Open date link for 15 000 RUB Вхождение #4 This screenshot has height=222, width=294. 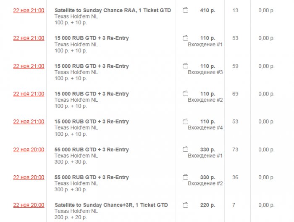29,122
